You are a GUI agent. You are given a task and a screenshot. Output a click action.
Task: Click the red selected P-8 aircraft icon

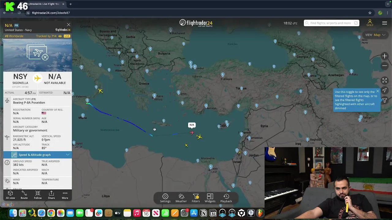click(192, 133)
